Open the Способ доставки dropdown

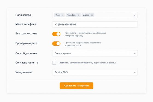click(x=95, y=53)
